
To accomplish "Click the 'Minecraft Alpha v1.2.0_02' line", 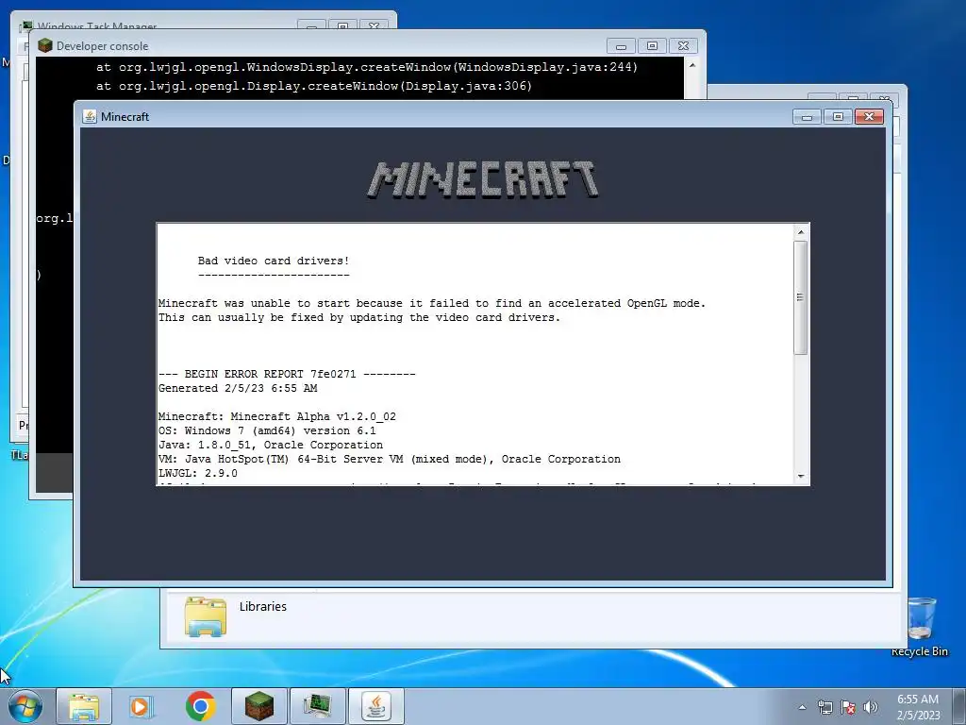I will coord(277,416).
